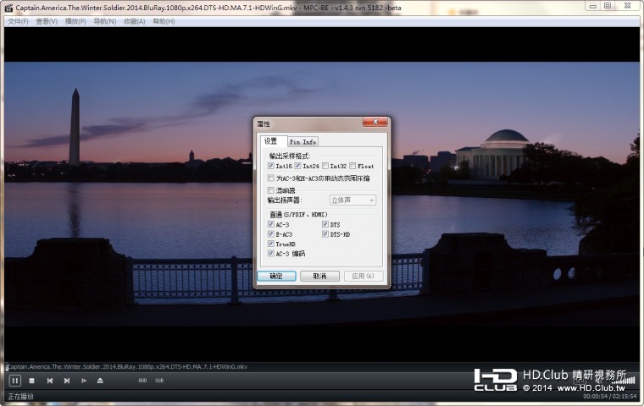644x406 pixels.
Task: Open the AUD audio track selector
Action: tap(143, 381)
